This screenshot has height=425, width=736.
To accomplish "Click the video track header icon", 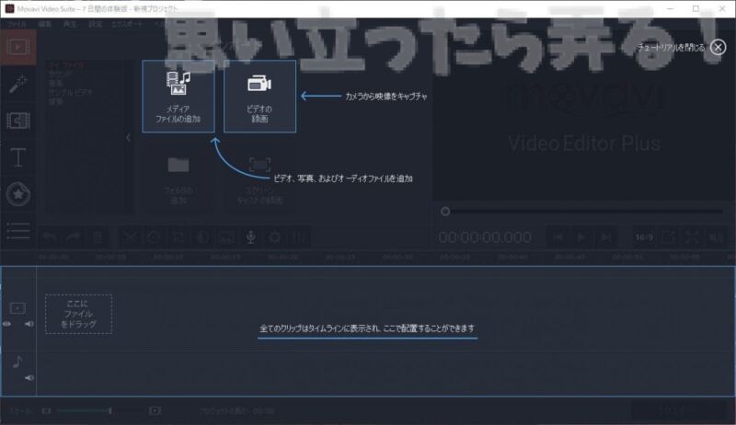I will click(x=17, y=308).
